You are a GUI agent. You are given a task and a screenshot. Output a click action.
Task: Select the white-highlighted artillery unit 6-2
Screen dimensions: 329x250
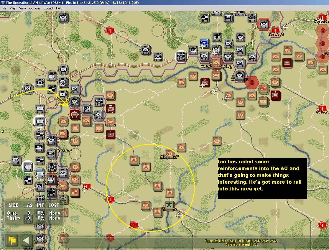coord(40,122)
